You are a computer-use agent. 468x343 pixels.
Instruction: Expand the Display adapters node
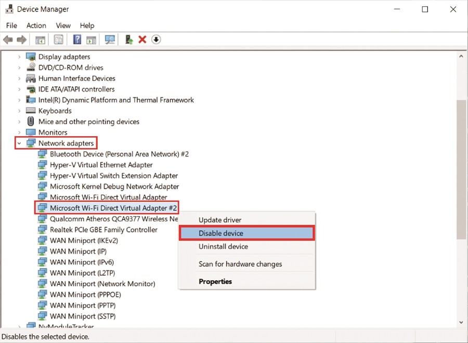click(x=19, y=57)
